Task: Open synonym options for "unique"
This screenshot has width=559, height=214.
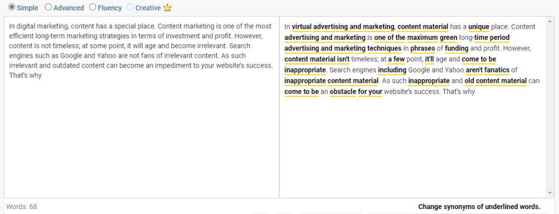Action: pos(479,27)
